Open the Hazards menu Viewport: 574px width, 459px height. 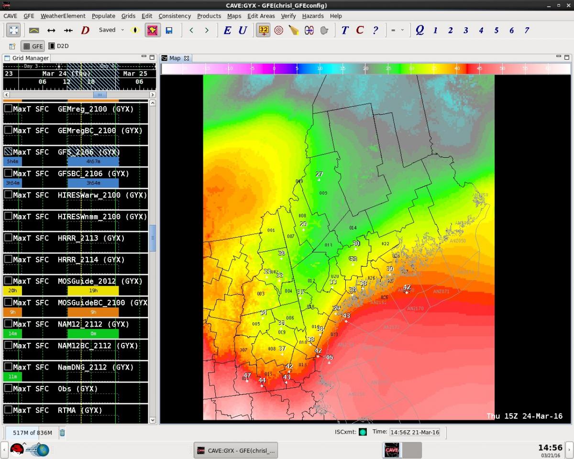pos(313,16)
